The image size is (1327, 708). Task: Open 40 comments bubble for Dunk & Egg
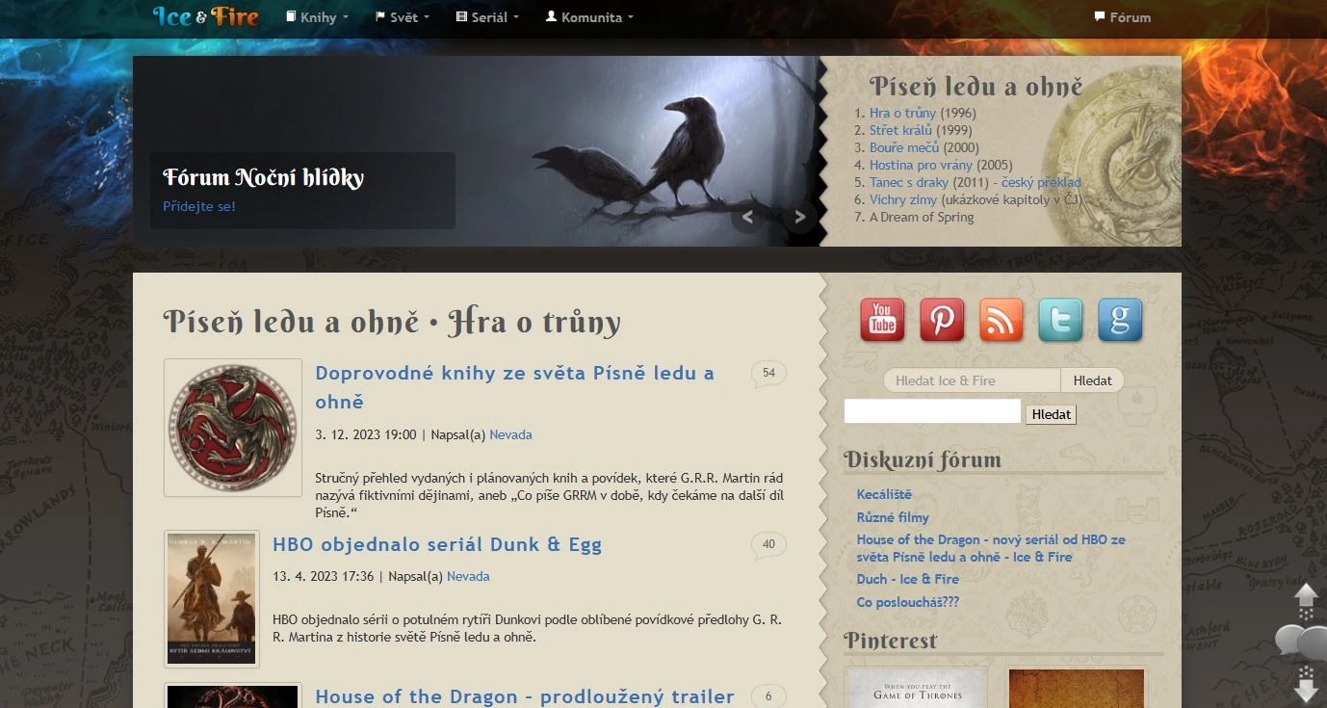(x=768, y=545)
